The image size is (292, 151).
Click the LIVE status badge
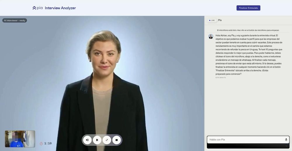point(212,20)
